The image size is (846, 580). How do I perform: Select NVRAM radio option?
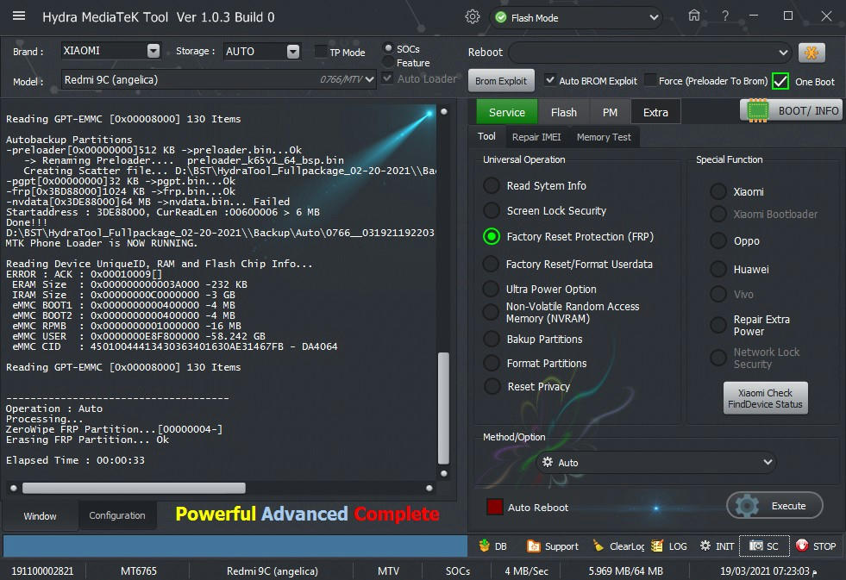click(491, 312)
